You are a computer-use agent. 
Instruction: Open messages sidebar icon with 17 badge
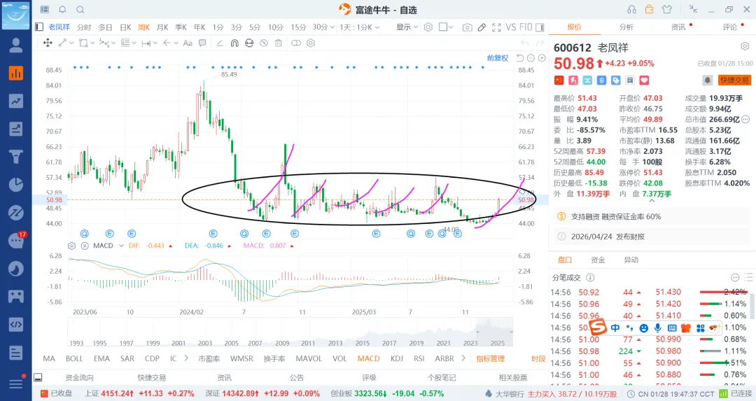(x=16, y=240)
